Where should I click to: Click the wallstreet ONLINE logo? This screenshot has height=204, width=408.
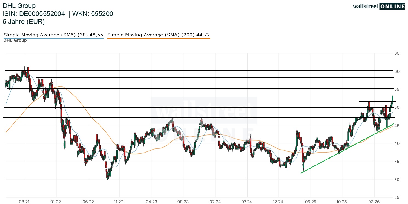[378, 6]
